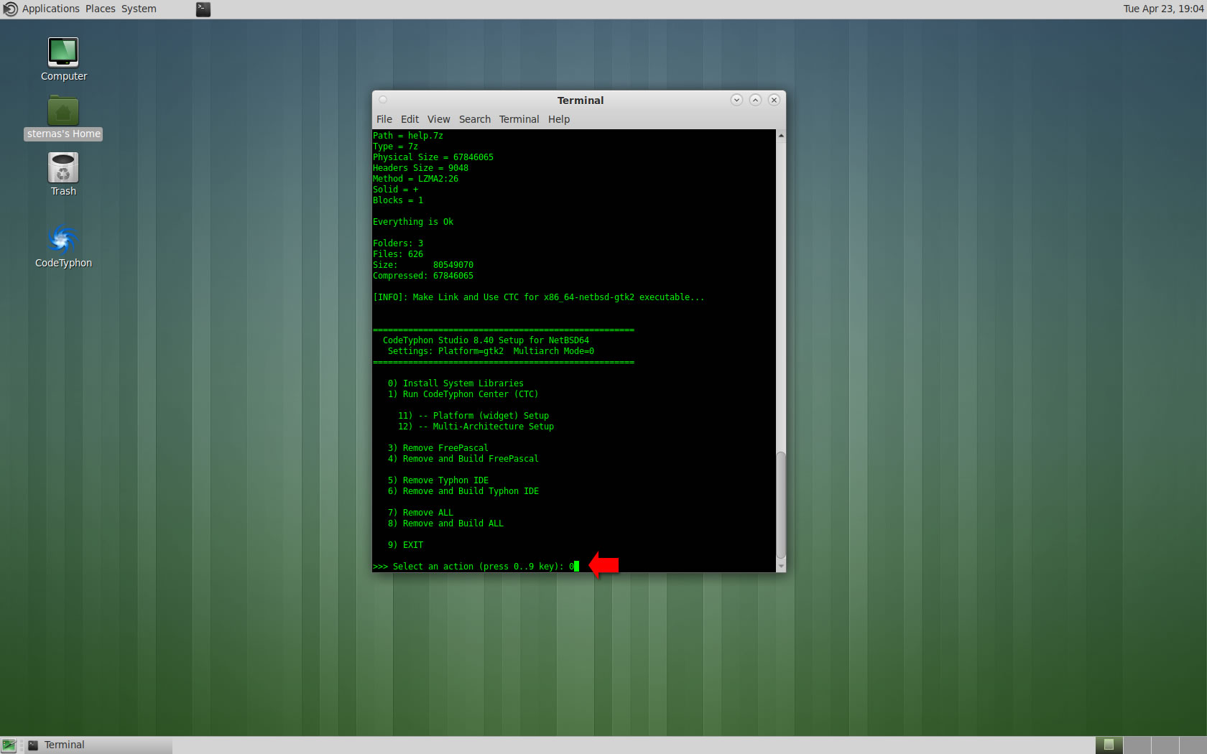
Task: Click the 'Multi-Architecture Setup' line
Action: click(476, 427)
